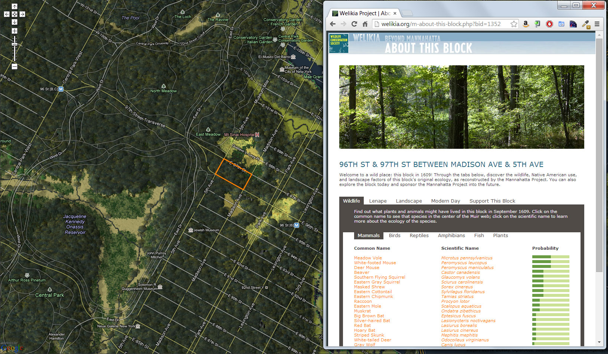608x354 pixels.
Task: Click the scrollbar down arrow
Action: [599, 342]
